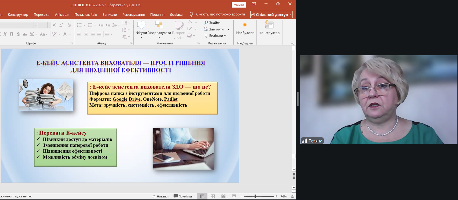This screenshot has height=200, width=458.
Task: Open the add columns dropdown
Action: [x=109, y=34]
